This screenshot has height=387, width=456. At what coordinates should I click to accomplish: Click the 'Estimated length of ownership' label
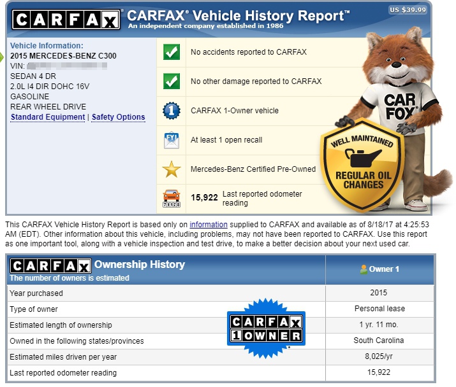pyautogui.click(x=61, y=325)
